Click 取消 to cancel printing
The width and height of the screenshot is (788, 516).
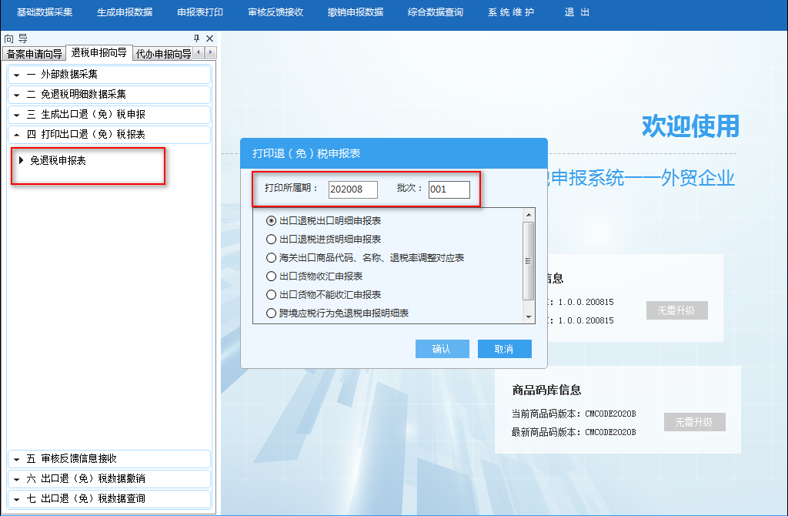click(504, 349)
